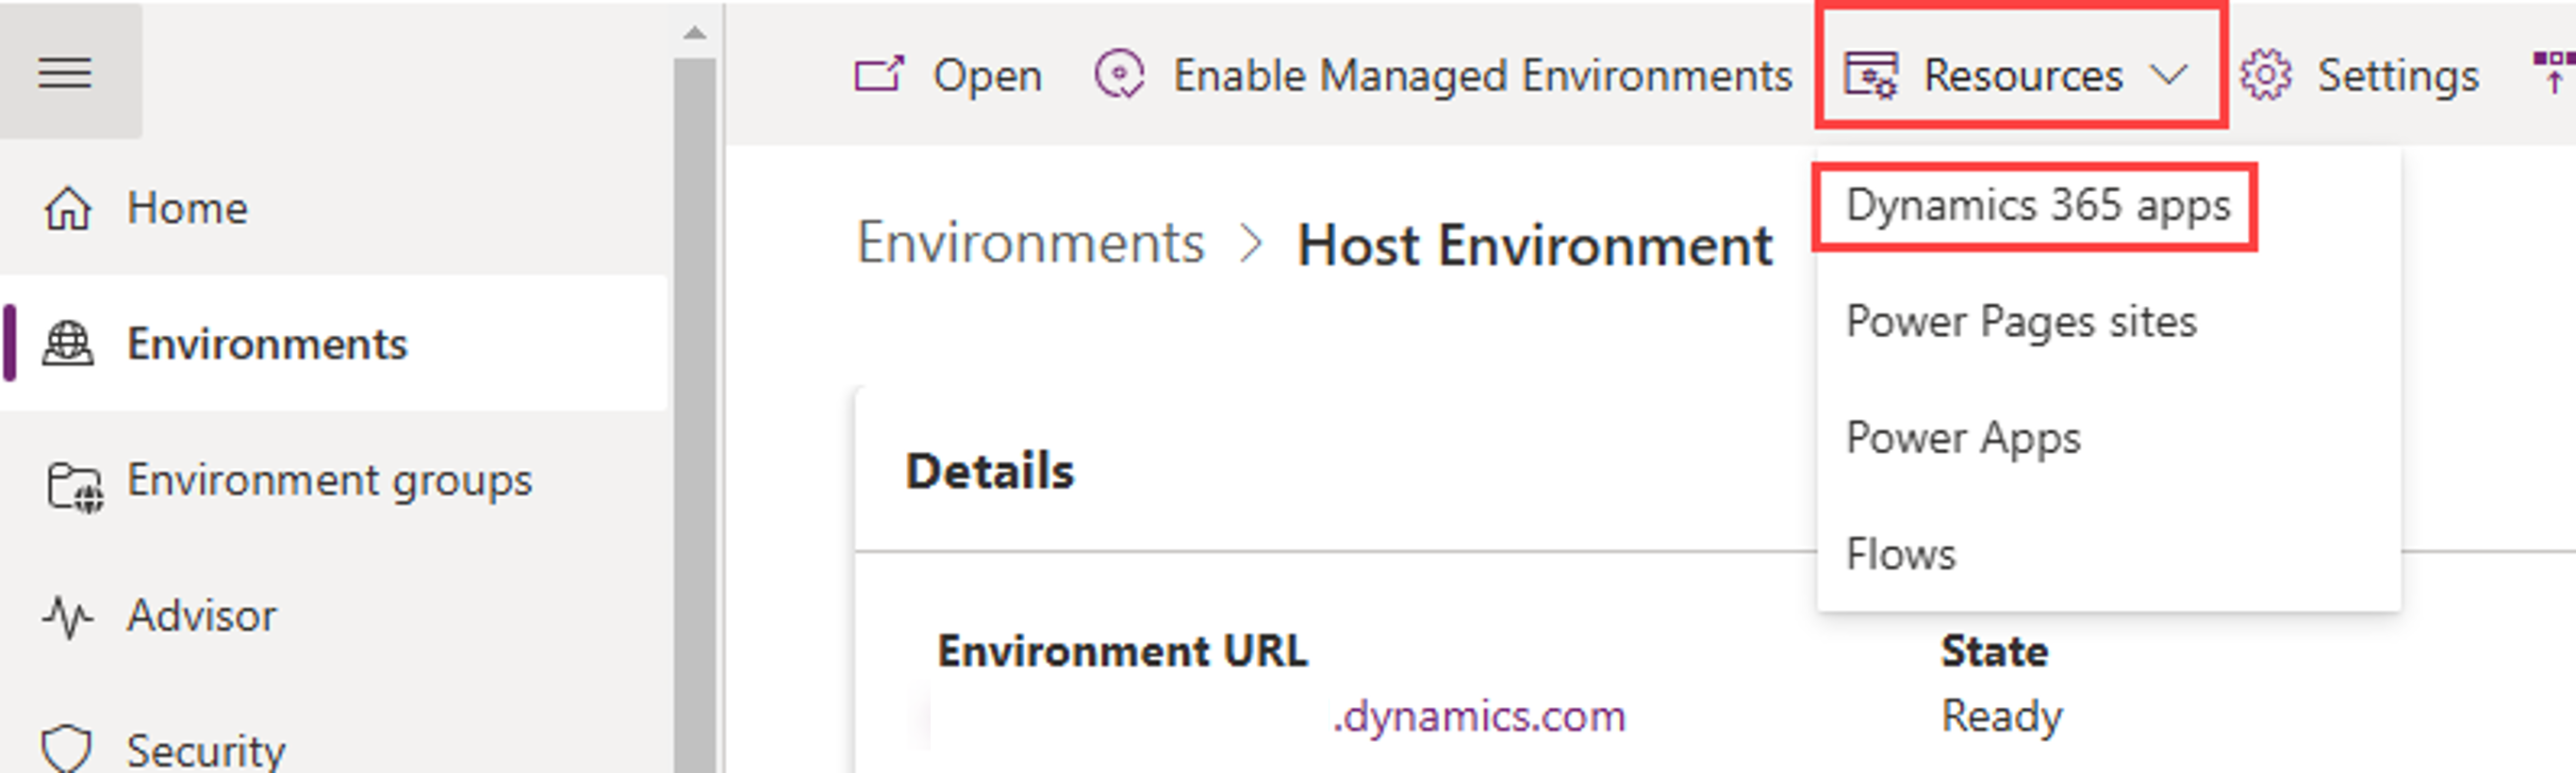Go to Environments breadcrumb link

tap(1030, 244)
